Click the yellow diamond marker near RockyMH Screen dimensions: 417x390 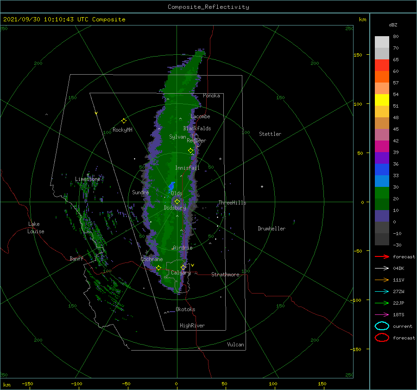[x=124, y=121]
